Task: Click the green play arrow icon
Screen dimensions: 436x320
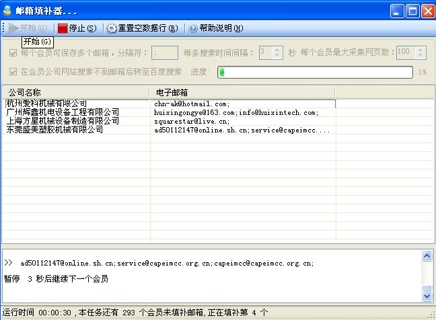Action: click(13, 28)
